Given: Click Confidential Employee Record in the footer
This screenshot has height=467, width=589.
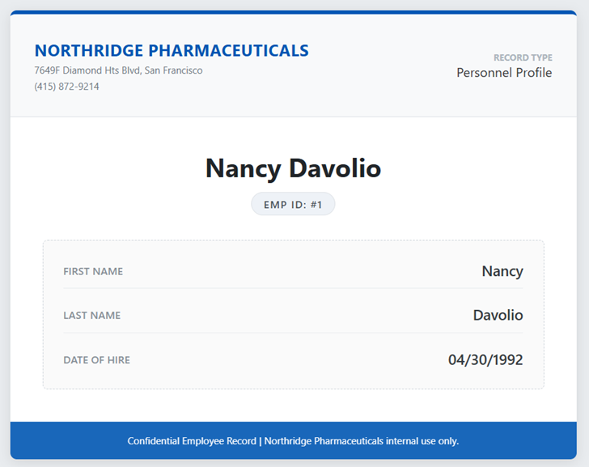Looking at the screenshot, I should click(x=191, y=441).
